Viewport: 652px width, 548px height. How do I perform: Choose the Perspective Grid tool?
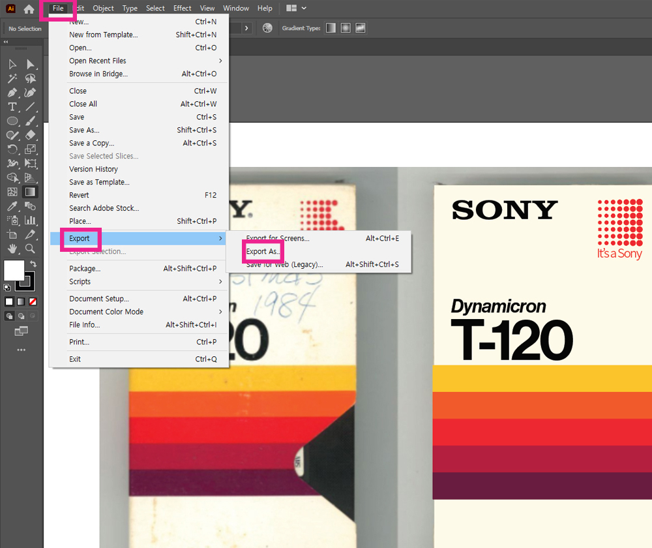pos(31,177)
